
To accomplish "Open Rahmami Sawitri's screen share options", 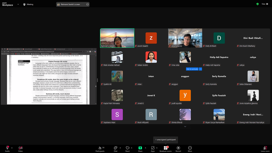I will click(x=88, y=4).
